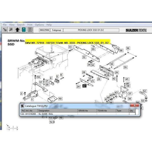Click the magnifier zoom tool icon
Image resolution: width=152 pixels, height=152 pixels.
11,30
